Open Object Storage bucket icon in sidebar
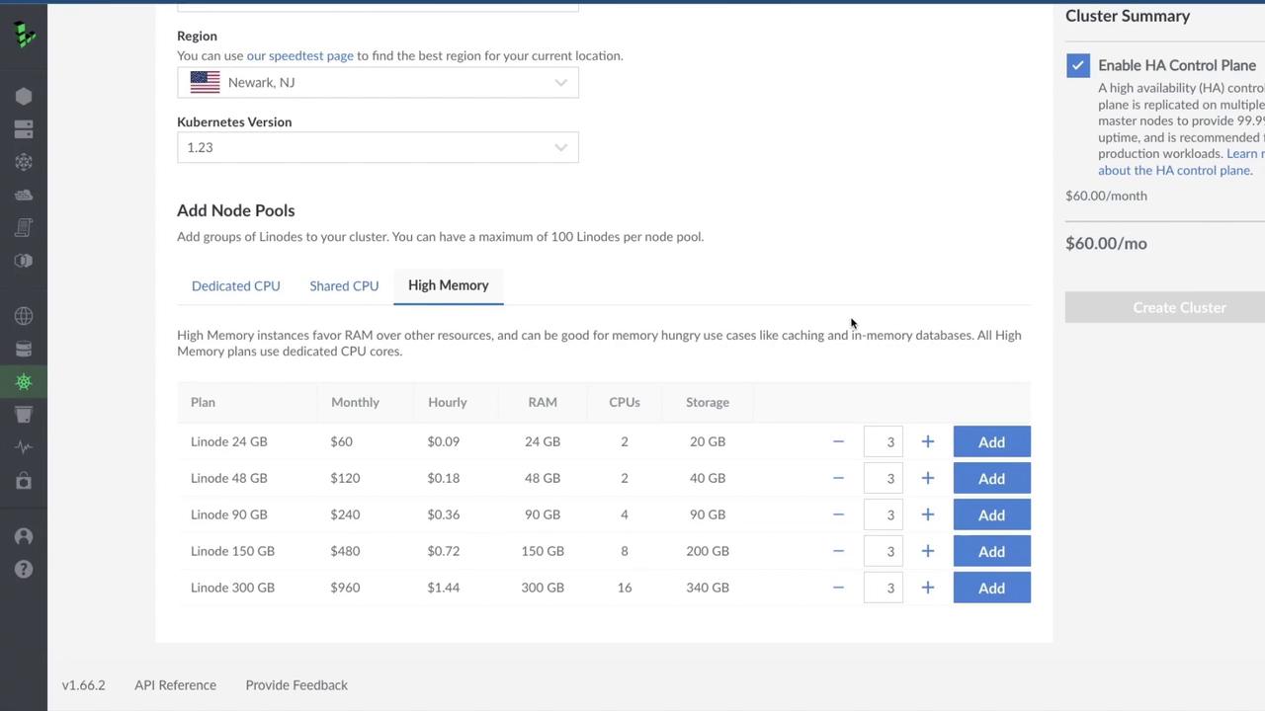 (24, 415)
